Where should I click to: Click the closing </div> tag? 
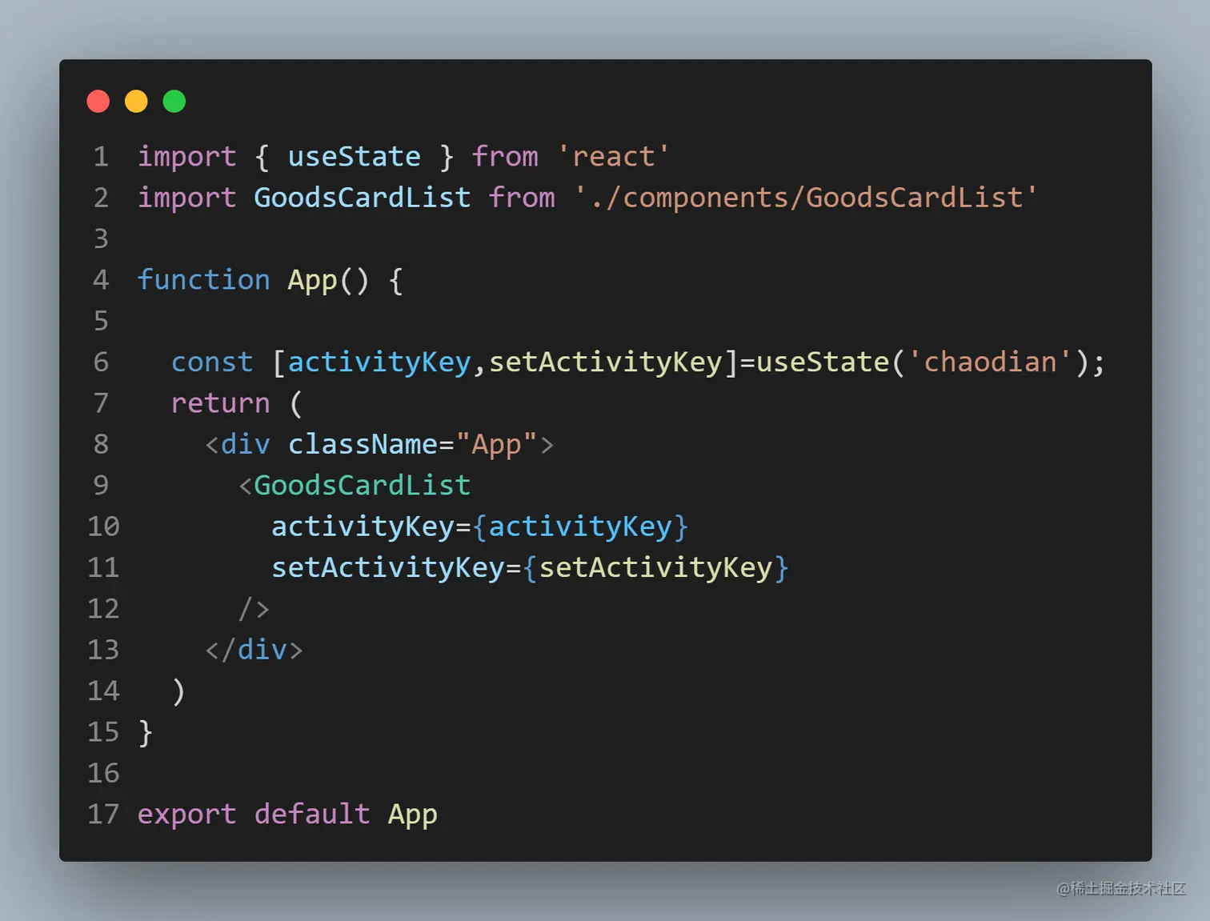[x=254, y=649]
